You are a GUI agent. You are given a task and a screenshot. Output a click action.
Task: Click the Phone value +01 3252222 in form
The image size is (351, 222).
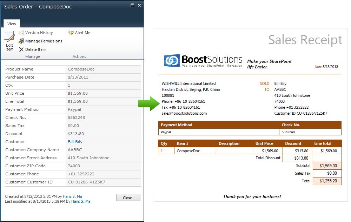pyautogui.click(x=81, y=174)
